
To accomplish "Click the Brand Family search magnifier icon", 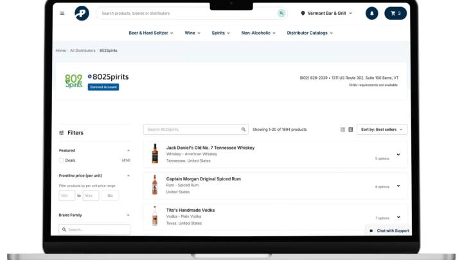I will pyautogui.click(x=64, y=230).
